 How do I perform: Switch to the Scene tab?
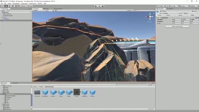(37, 9)
